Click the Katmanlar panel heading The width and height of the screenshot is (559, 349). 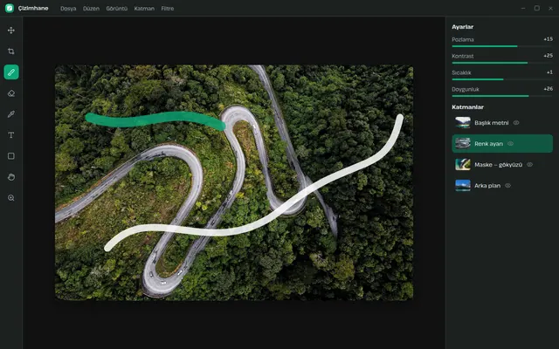click(x=467, y=107)
